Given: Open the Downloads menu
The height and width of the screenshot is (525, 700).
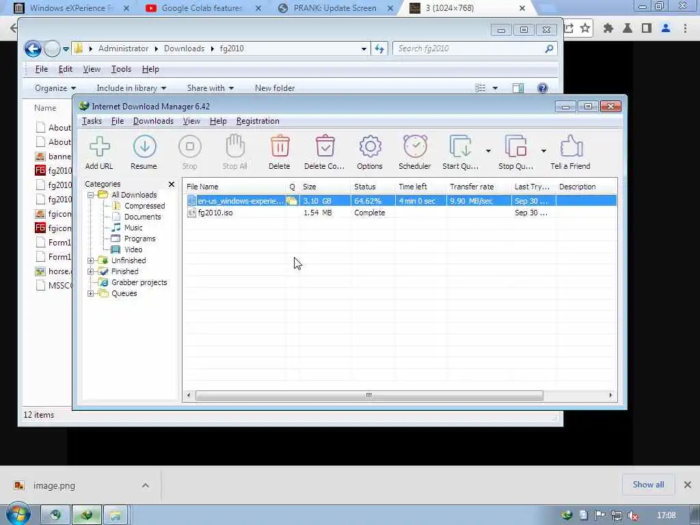Looking at the screenshot, I should (153, 121).
